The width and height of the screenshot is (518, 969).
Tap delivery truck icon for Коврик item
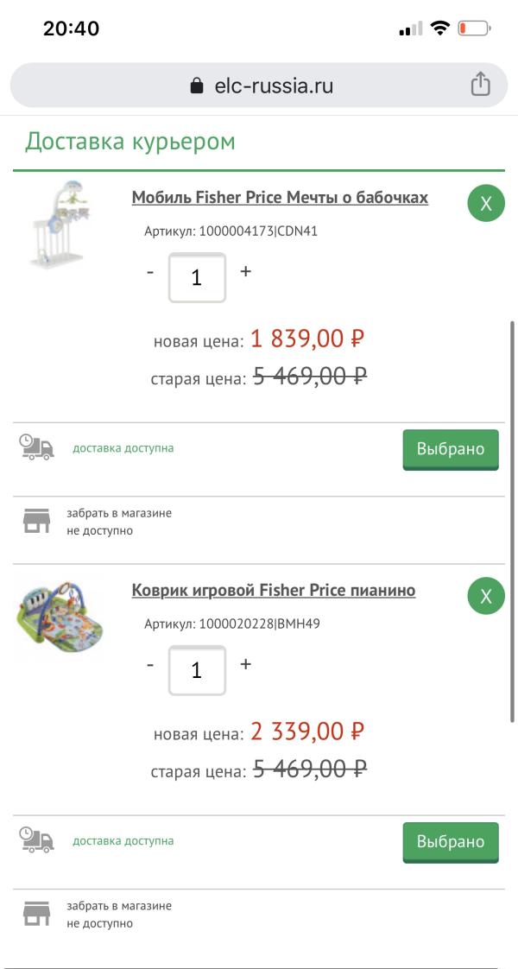pos(36,840)
